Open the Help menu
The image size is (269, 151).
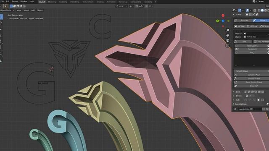point(32,1)
